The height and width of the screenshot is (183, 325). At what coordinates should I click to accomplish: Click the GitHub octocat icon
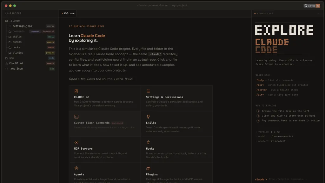(306, 6)
